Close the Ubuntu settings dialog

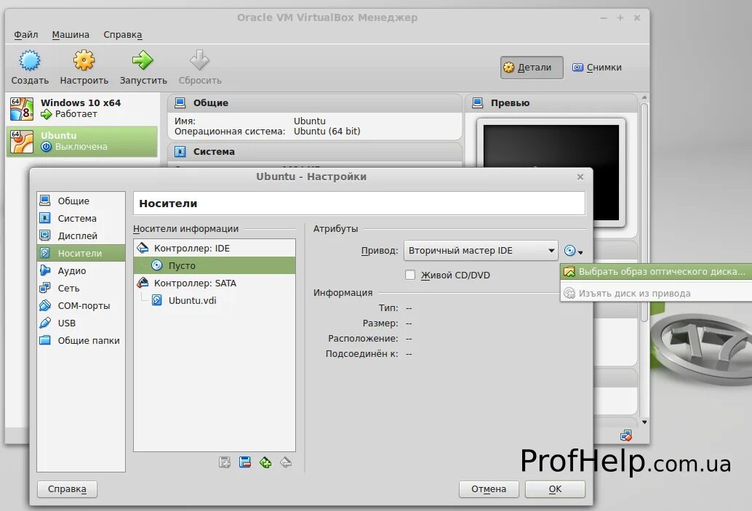580,177
